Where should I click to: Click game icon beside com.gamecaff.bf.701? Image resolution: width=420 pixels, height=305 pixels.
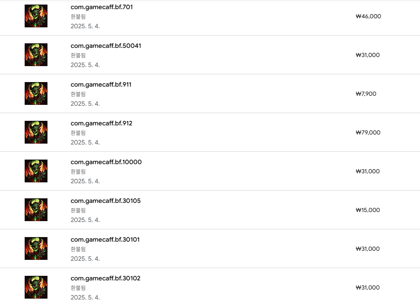(36, 16)
